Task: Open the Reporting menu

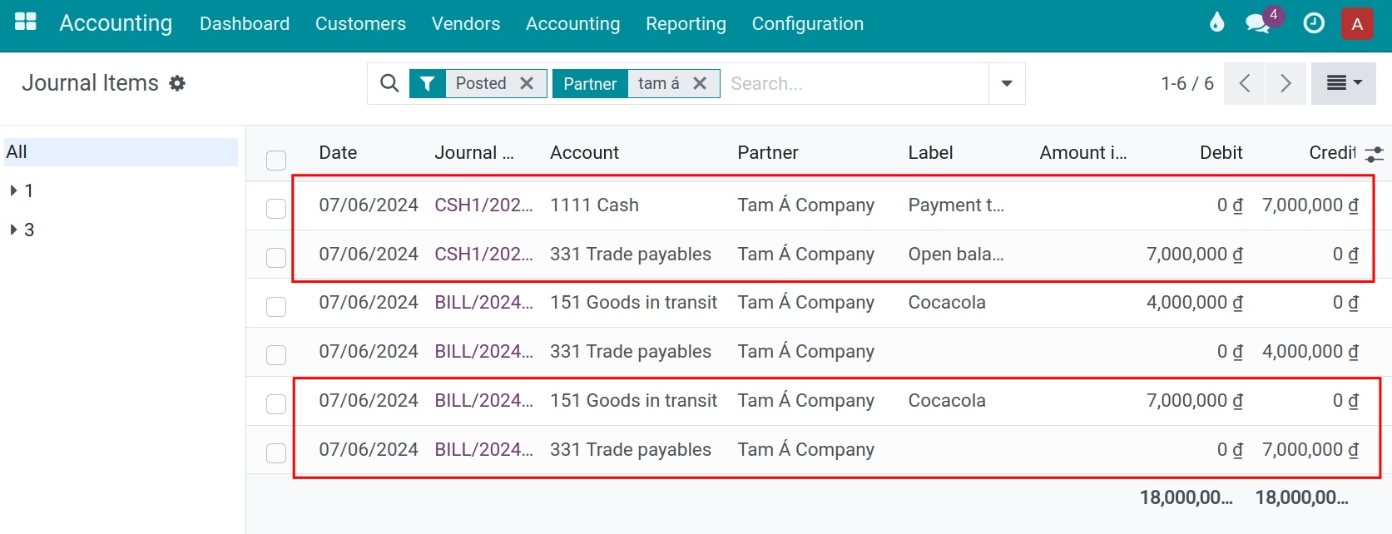Action: point(686,24)
